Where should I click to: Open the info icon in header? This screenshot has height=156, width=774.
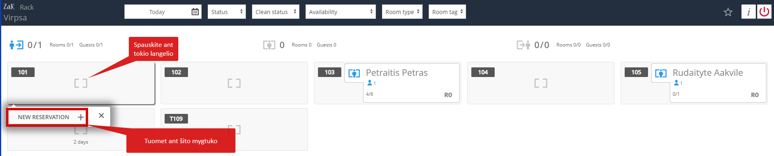coord(748,12)
